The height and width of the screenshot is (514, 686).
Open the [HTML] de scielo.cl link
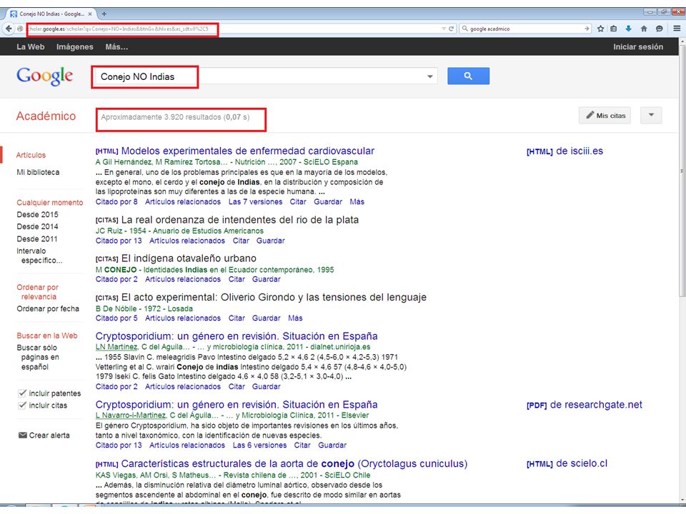point(567,463)
